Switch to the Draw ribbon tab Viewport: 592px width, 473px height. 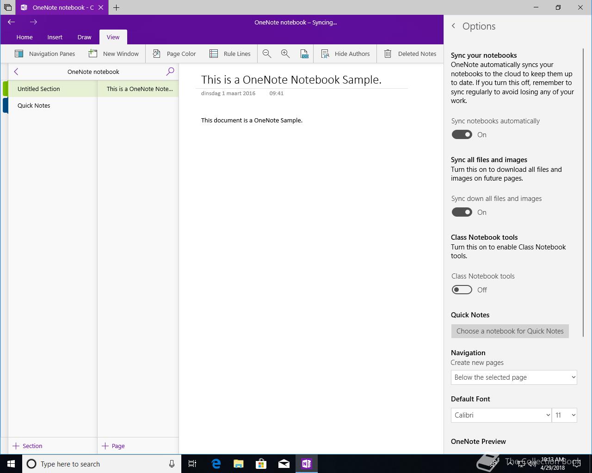coord(84,37)
